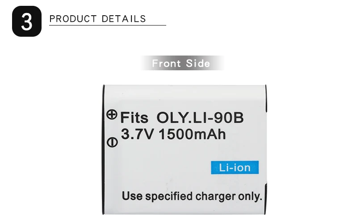
Task: Click the word 'Side' in banner
Action: (x=198, y=63)
